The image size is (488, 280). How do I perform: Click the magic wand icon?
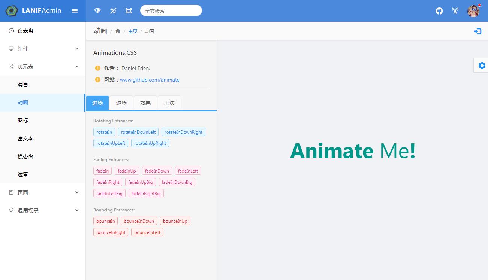113,11
